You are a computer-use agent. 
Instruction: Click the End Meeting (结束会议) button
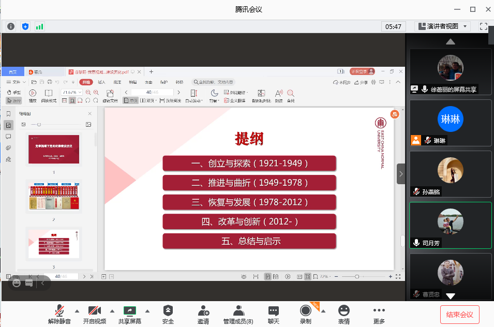[460, 315]
